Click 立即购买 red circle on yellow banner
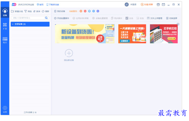This screenshot has height=121, width=189. tap(100, 38)
